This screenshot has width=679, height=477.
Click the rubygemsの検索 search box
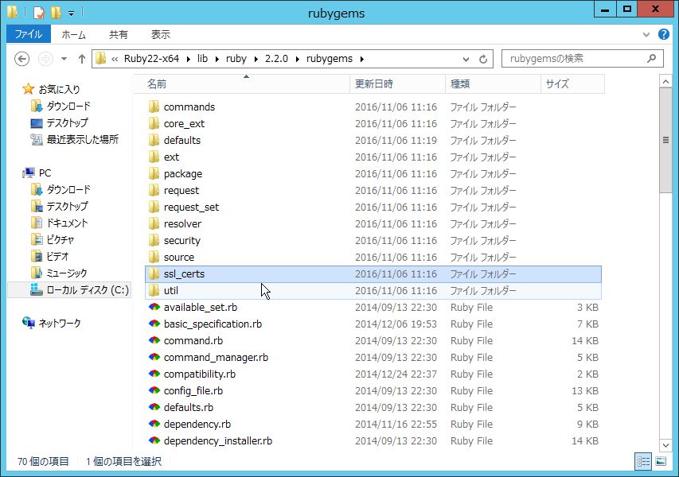point(582,58)
